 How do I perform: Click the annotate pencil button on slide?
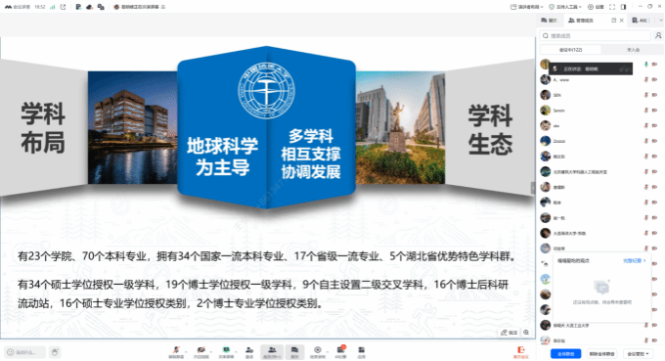point(509,333)
